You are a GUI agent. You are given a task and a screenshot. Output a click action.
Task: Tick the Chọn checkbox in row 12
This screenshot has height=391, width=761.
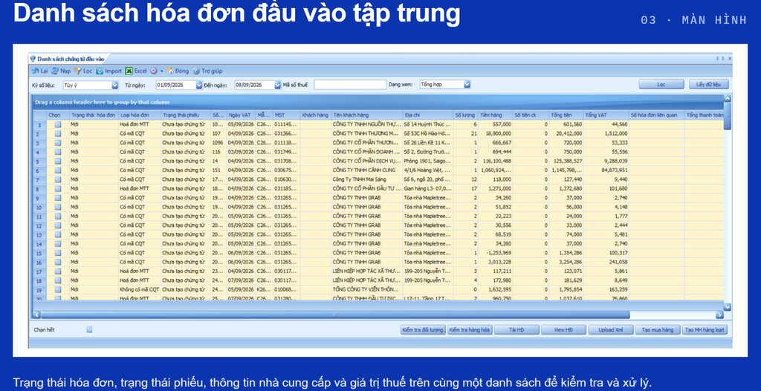(58, 226)
